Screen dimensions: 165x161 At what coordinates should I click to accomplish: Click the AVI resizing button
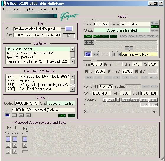click(x=111, y=100)
